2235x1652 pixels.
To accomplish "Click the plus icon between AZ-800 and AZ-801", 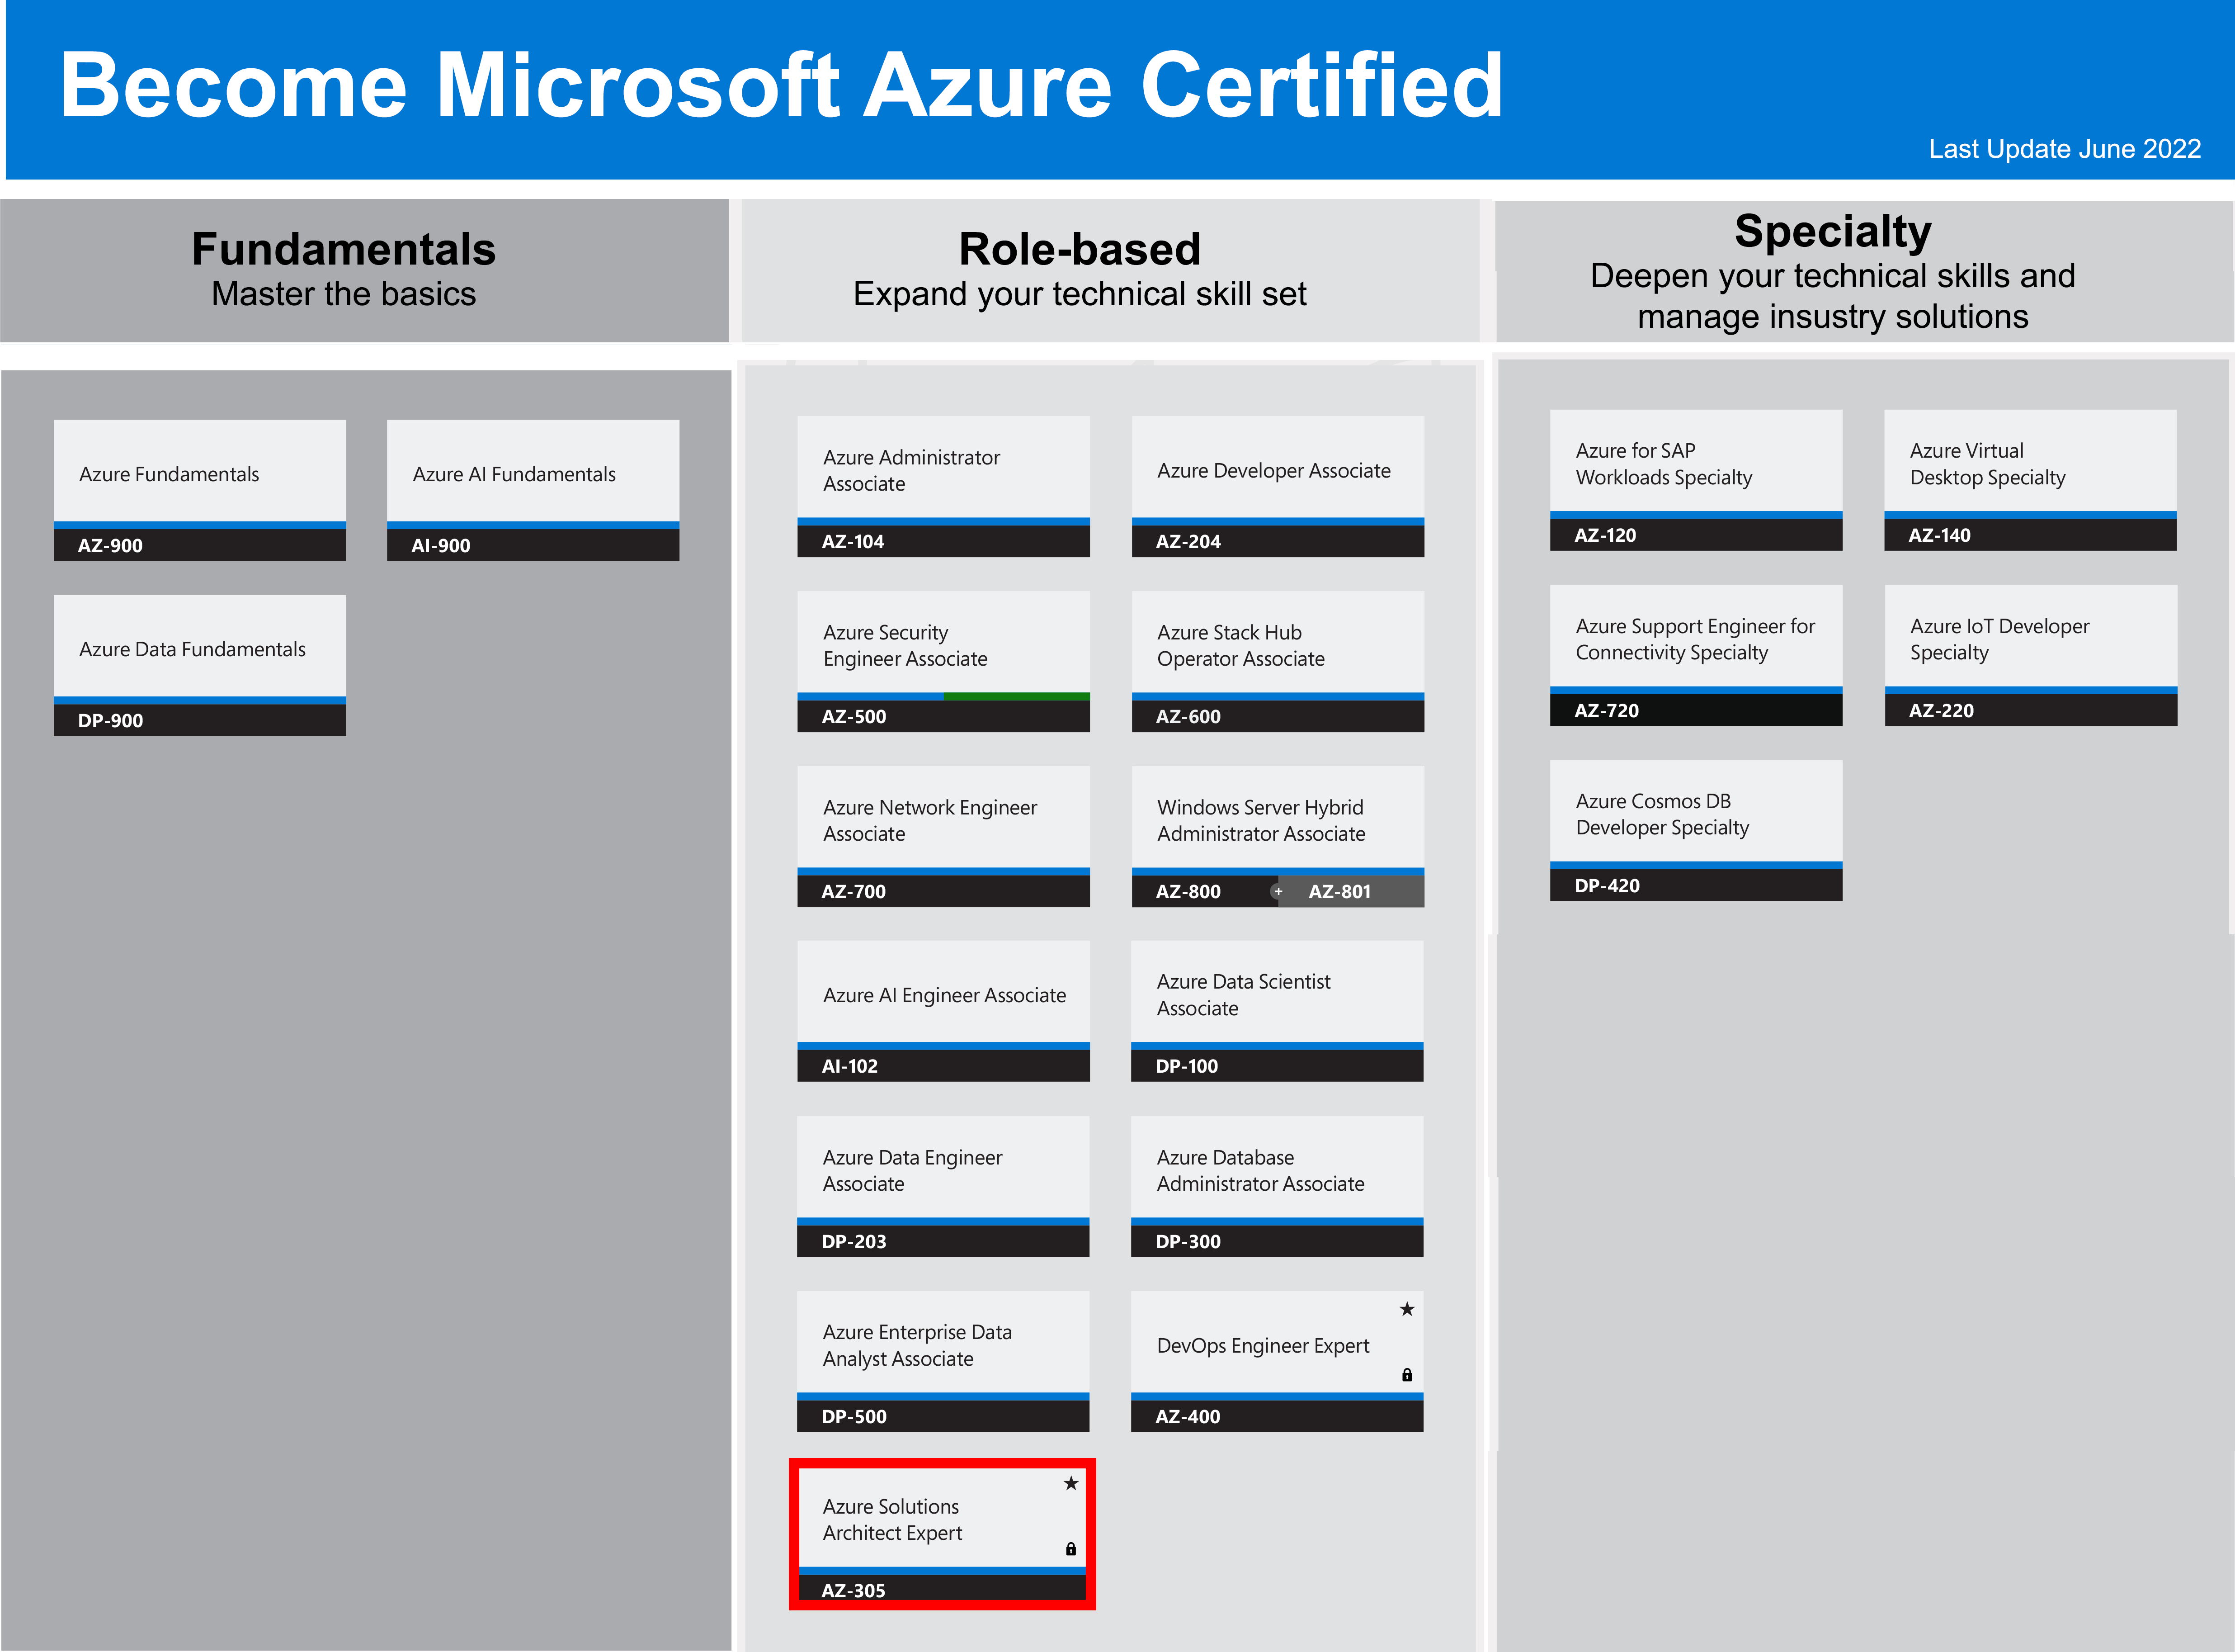I will click(x=1278, y=891).
